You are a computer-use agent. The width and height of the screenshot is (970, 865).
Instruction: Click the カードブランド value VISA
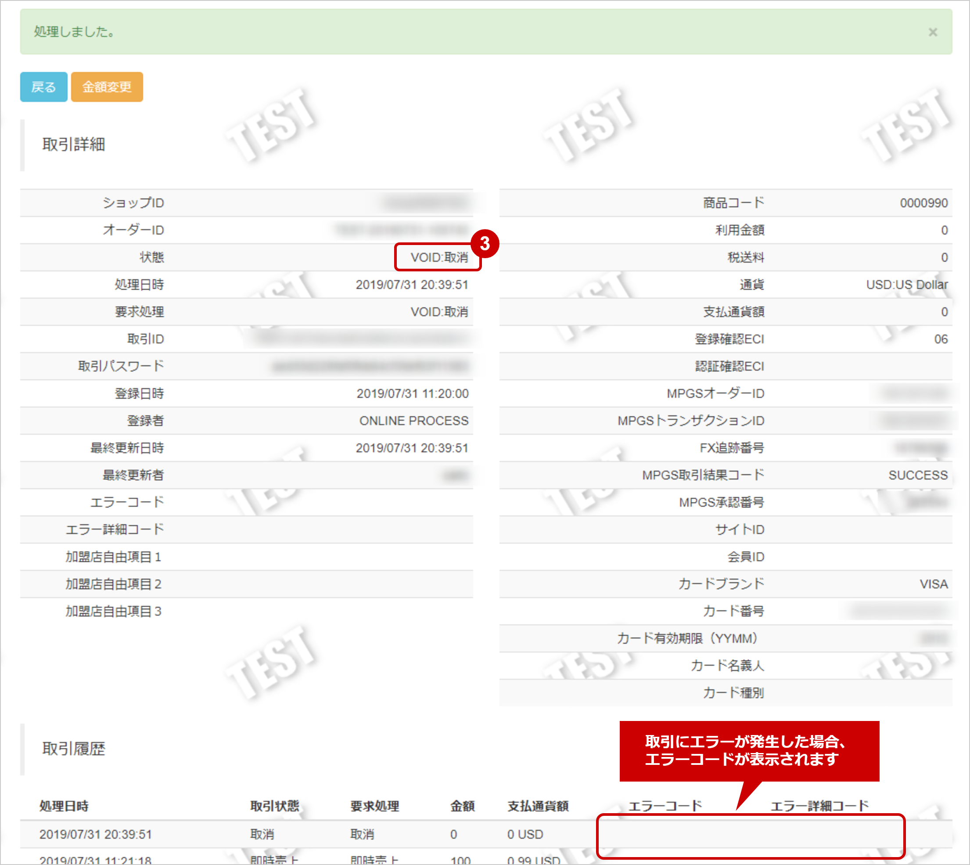coord(934,584)
